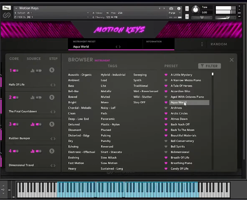This screenshot has width=247, height=200.
Task: Step Rubber Bumper source arrows
Action: pos(53,139)
